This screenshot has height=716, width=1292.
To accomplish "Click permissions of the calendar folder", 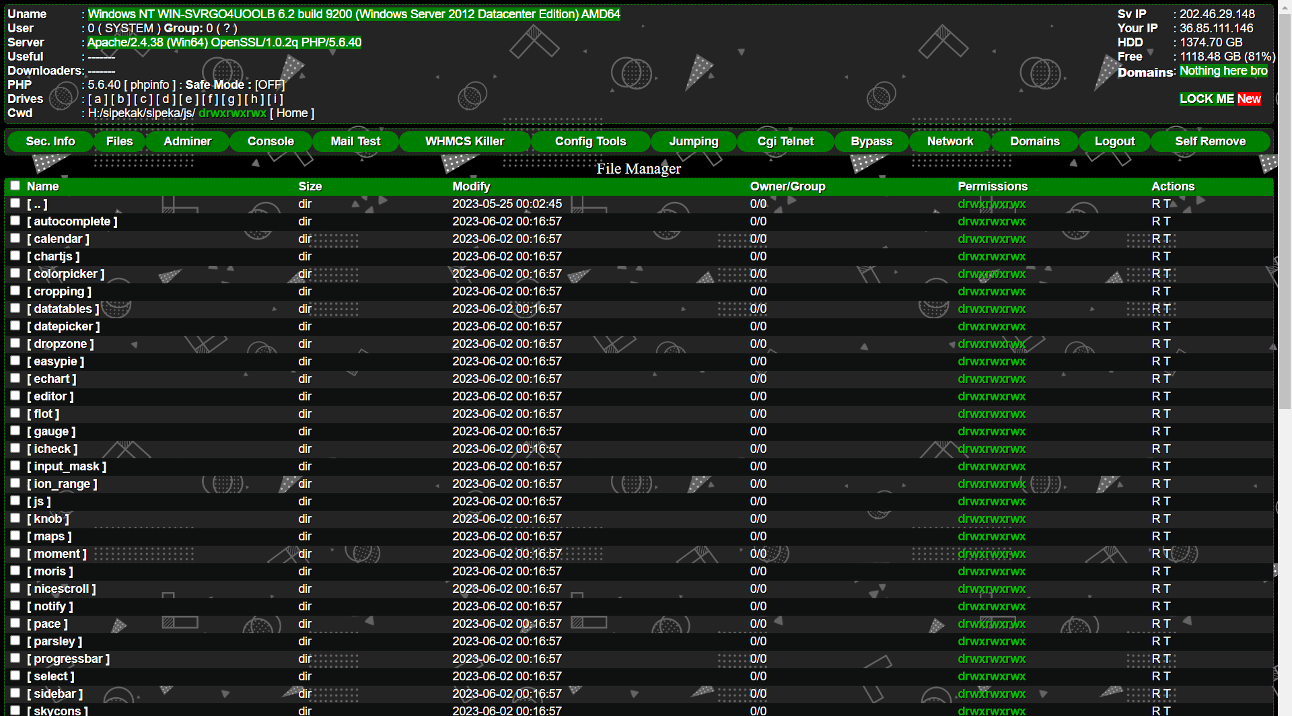I will click(991, 239).
